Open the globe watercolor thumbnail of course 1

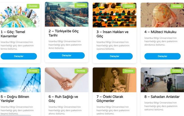click(x=20, y=15)
